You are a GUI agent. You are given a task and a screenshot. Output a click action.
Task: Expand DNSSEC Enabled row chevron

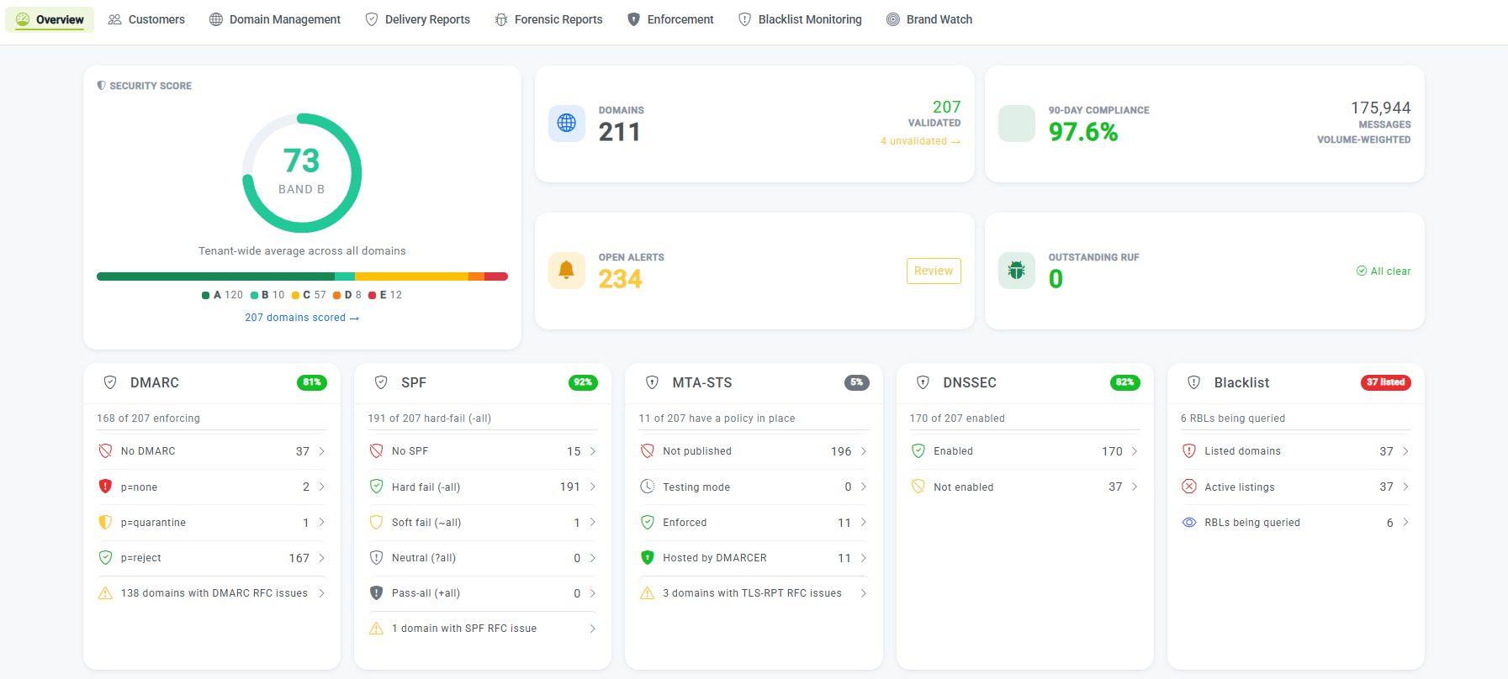pos(1134,451)
